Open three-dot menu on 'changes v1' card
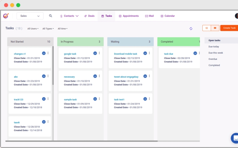This screenshot has height=148, width=238. coord(48,53)
